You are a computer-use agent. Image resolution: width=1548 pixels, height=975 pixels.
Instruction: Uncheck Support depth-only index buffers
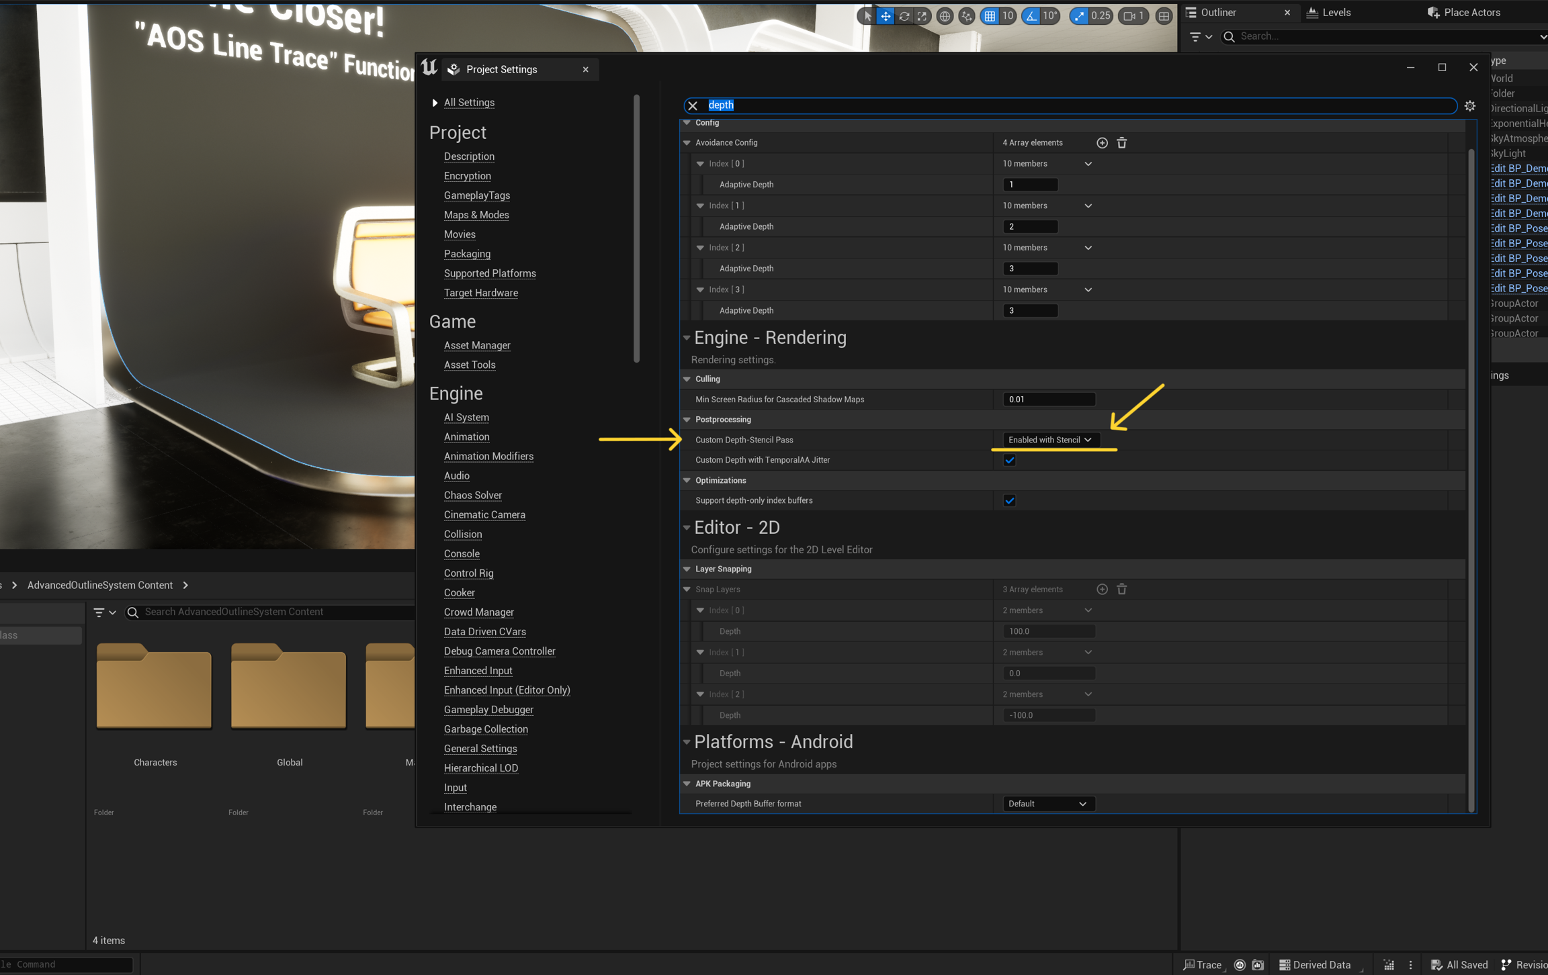pyautogui.click(x=1009, y=500)
